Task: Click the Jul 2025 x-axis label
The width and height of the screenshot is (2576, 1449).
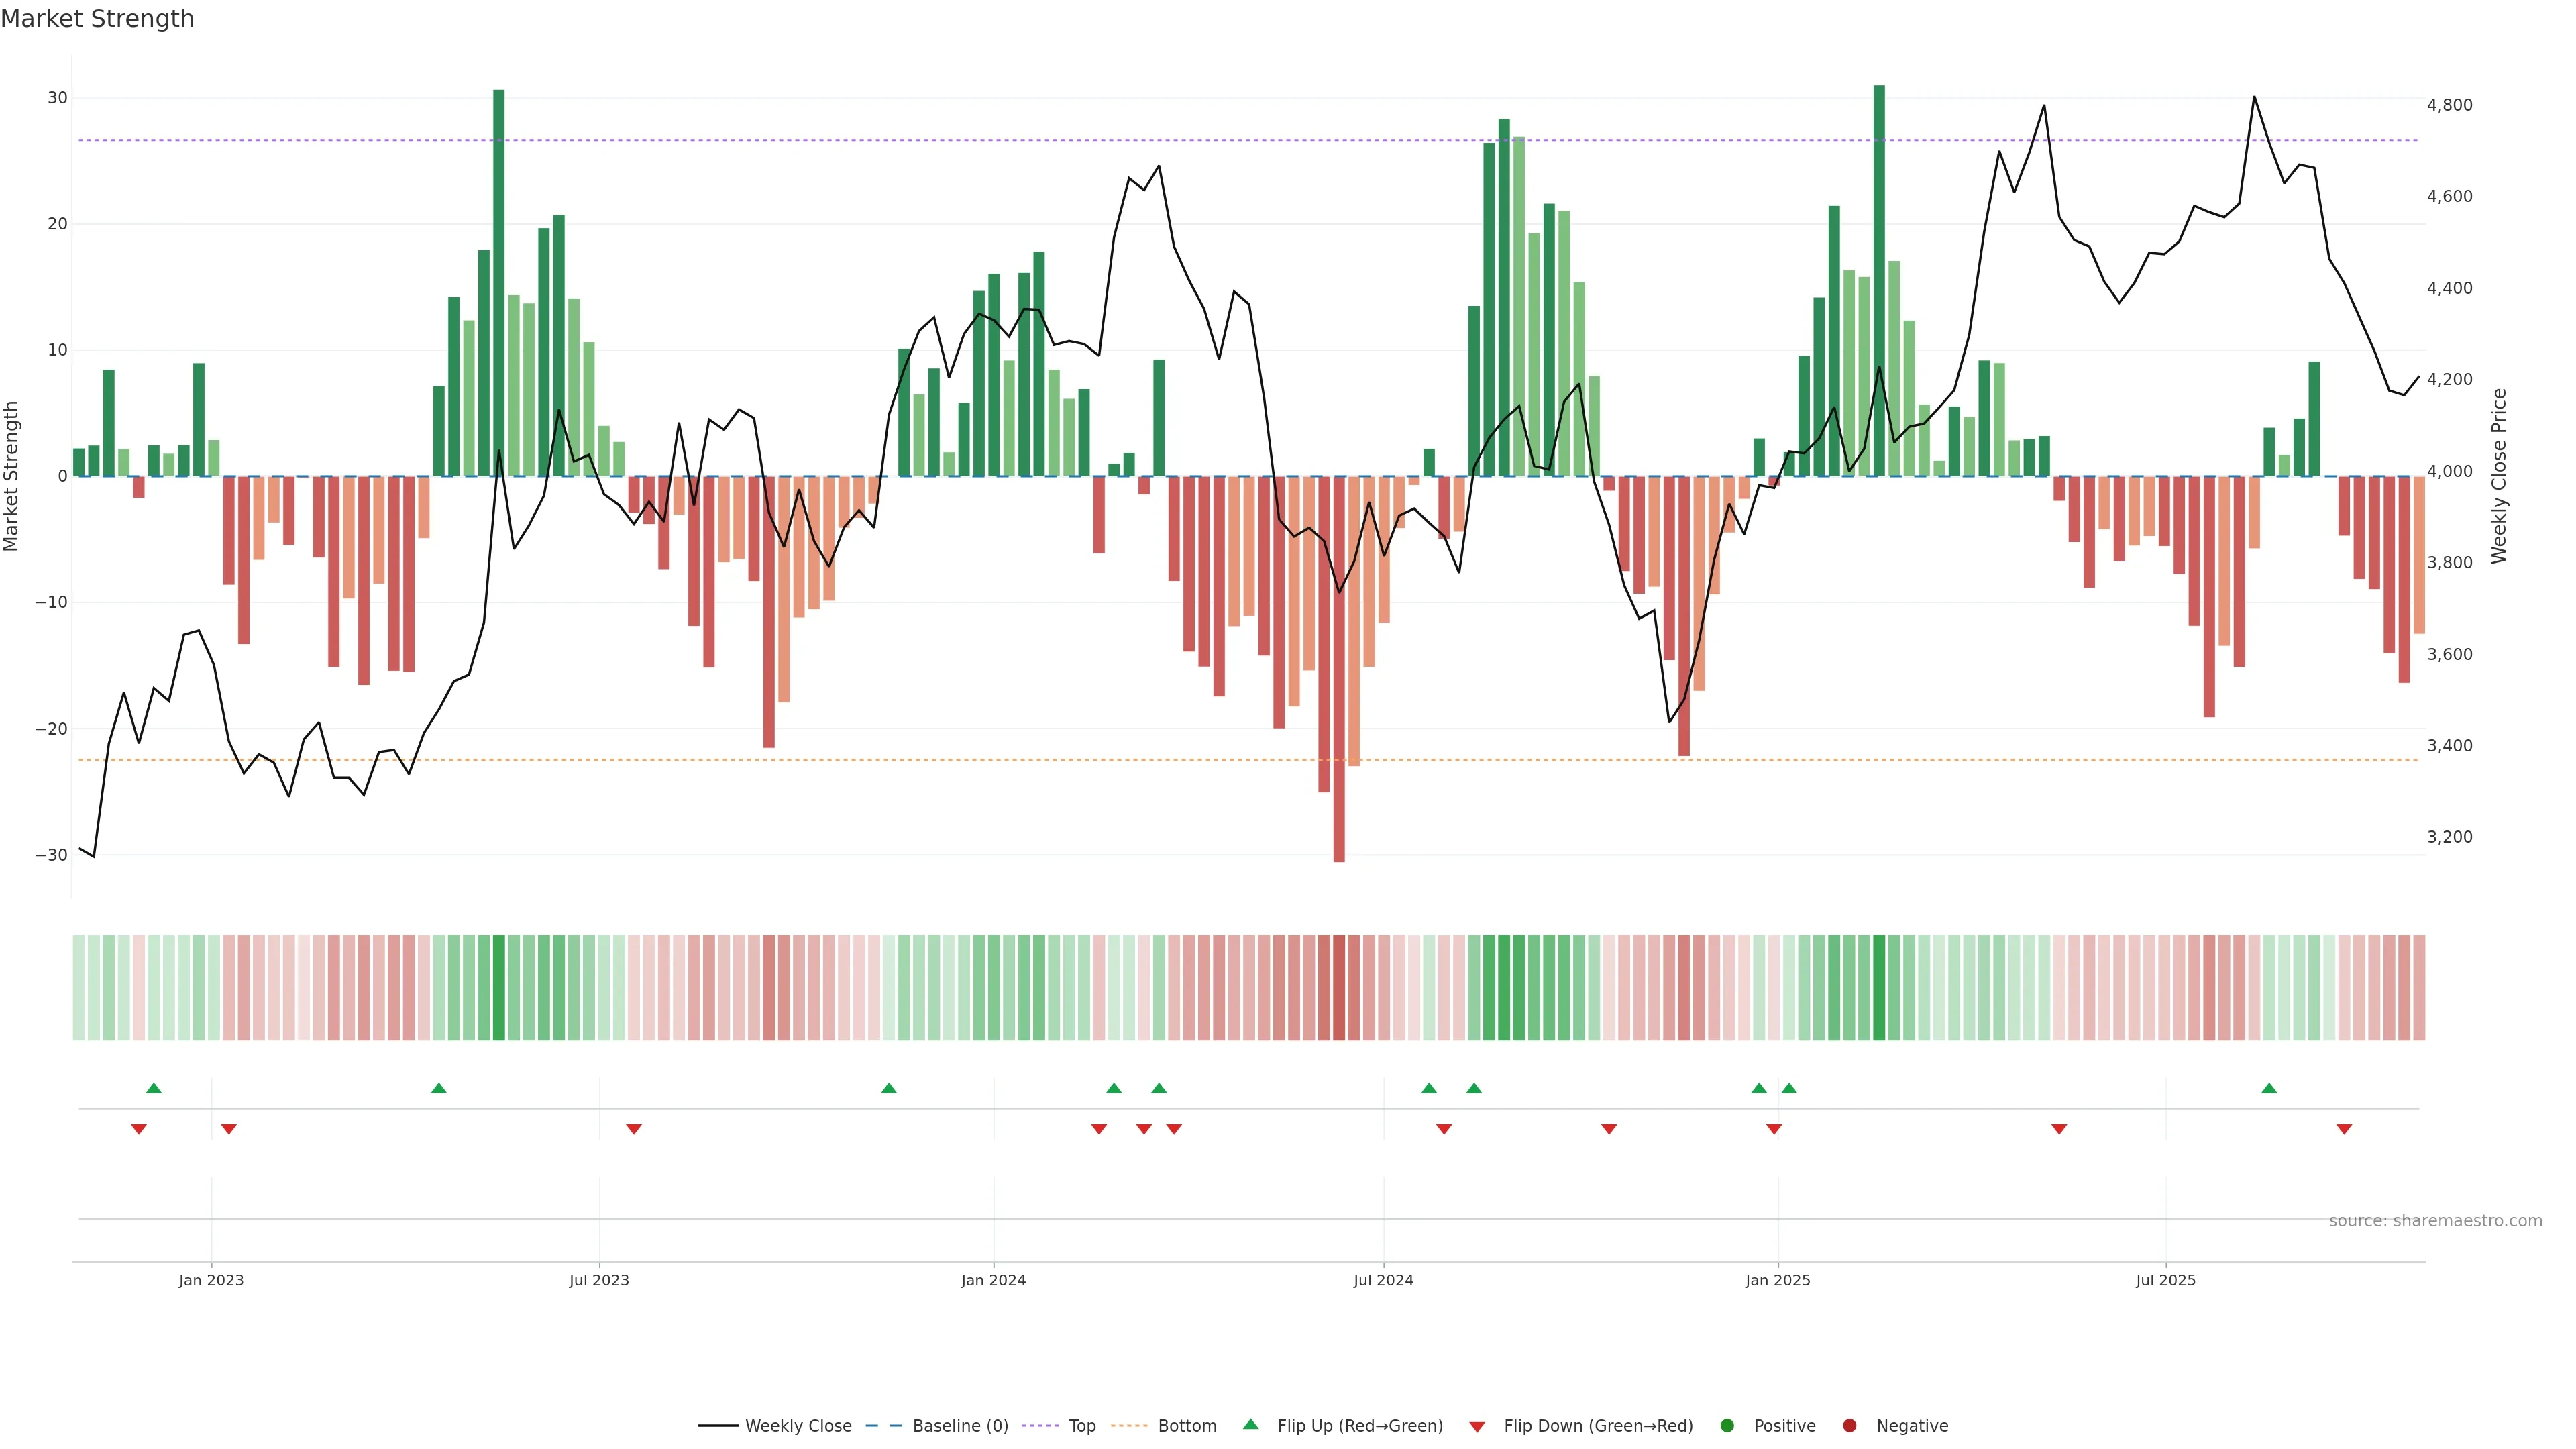Action: (x=2165, y=1280)
